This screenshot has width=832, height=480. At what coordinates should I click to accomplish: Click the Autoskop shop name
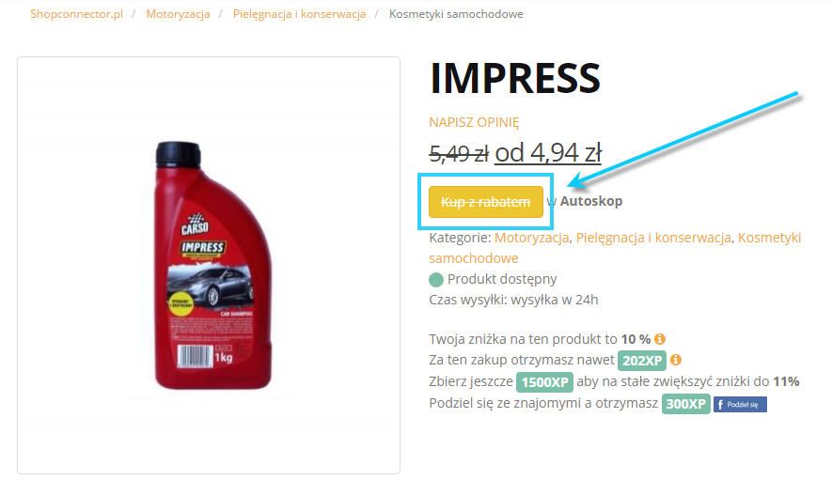(591, 201)
